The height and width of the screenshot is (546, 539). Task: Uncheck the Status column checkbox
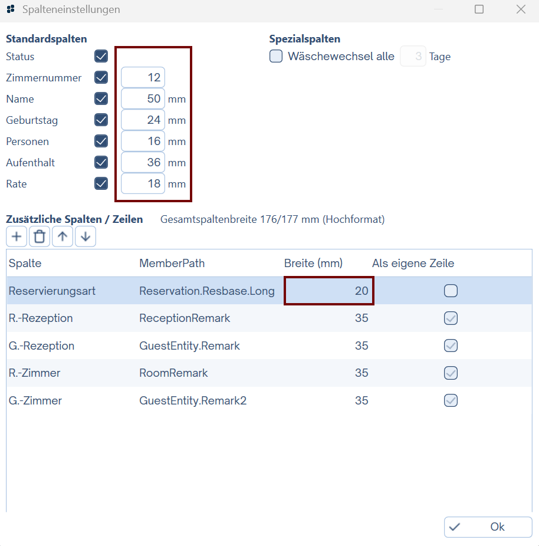pyautogui.click(x=101, y=57)
